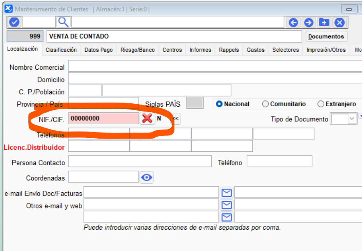Click the blue checkmark confirm icon

(14, 22)
